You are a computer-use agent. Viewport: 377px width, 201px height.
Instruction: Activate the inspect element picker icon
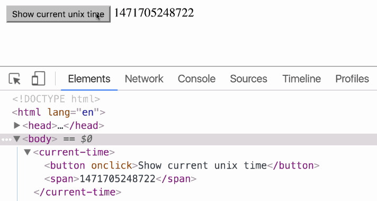[x=15, y=78]
